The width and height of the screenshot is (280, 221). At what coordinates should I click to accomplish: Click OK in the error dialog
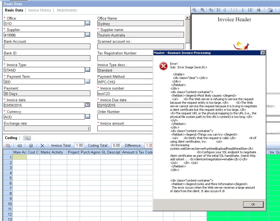253,204
